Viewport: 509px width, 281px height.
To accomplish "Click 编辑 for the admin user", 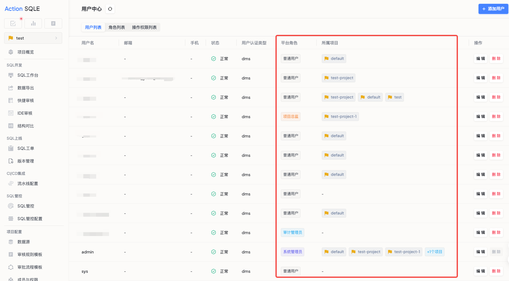I will coord(481,252).
